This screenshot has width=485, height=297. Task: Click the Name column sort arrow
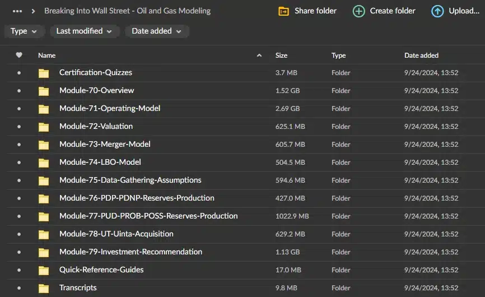point(259,55)
